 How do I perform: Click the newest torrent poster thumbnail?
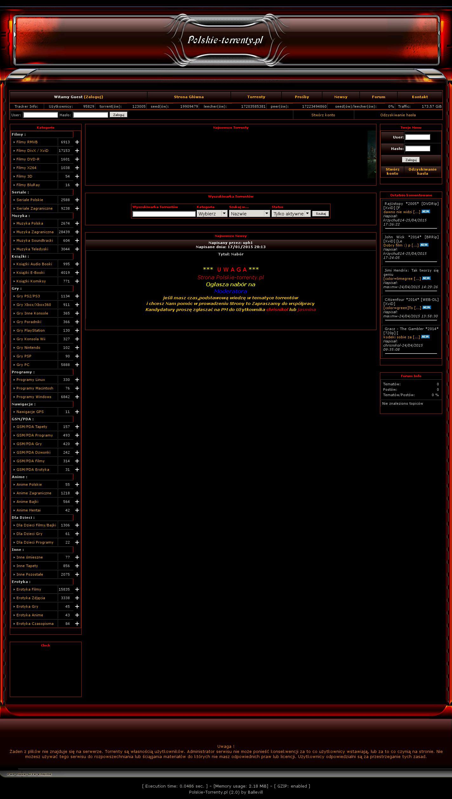pyautogui.click(x=372, y=154)
